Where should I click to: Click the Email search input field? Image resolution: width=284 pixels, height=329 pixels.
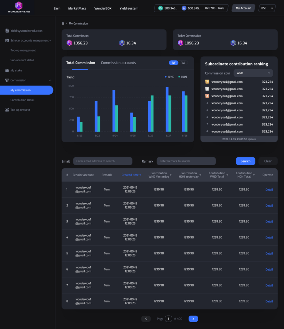[103, 161]
